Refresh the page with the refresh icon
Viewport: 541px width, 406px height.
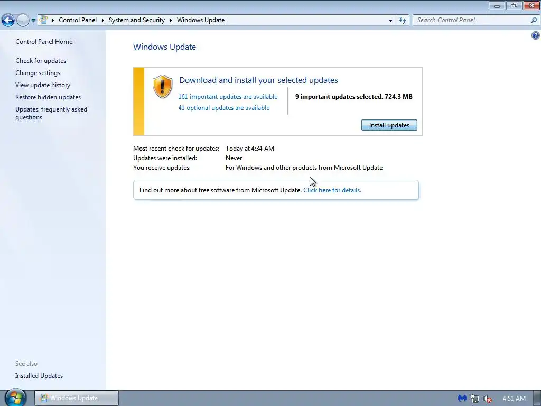pos(402,21)
